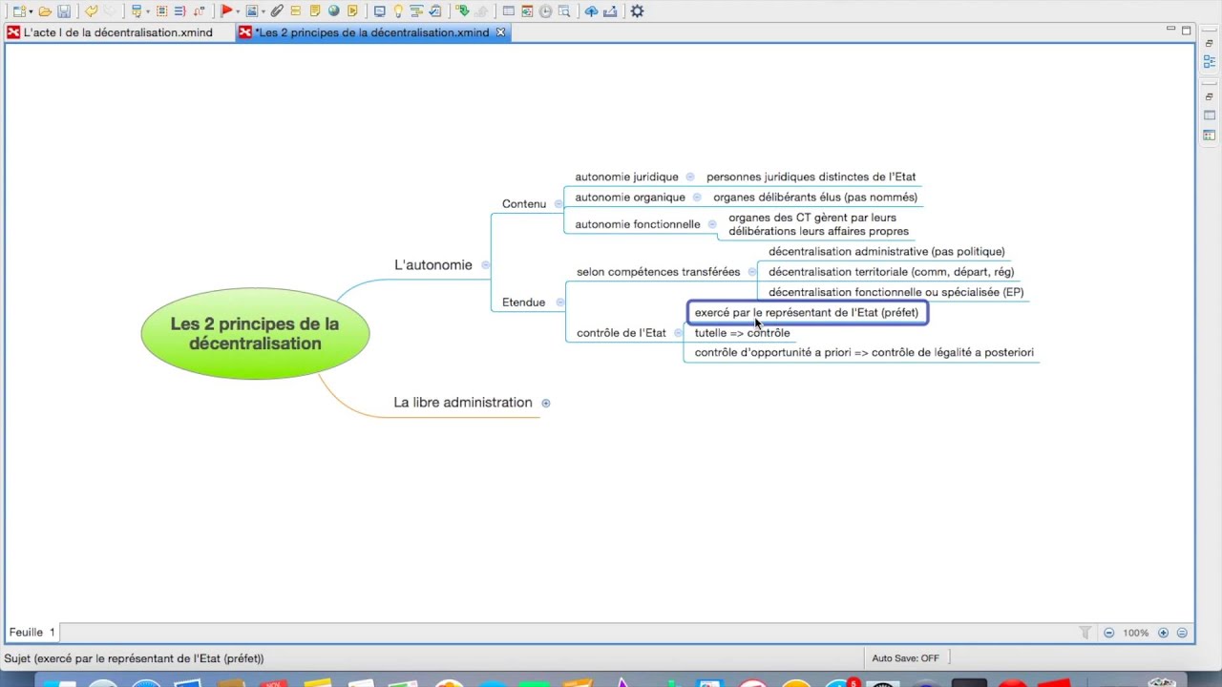Start brainstorming with the light bulb icon
1222x687 pixels.
click(x=398, y=11)
